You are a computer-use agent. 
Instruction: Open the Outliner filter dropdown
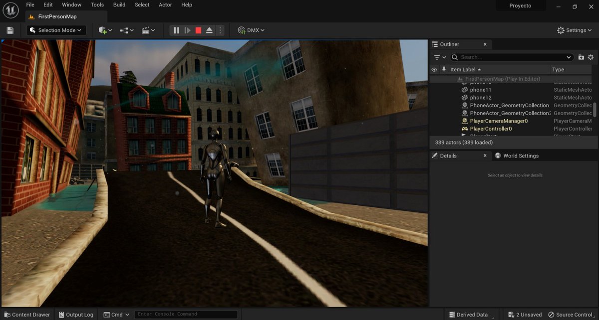point(440,57)
